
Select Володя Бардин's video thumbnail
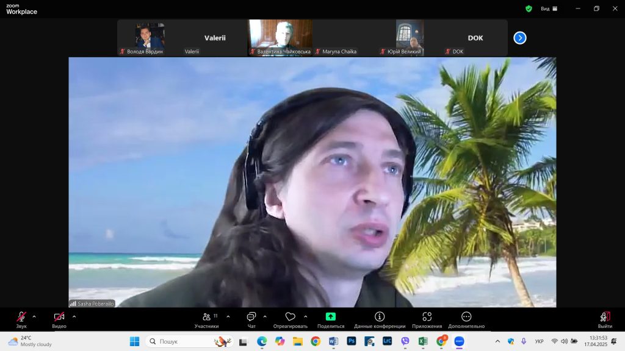click(150, 37)
